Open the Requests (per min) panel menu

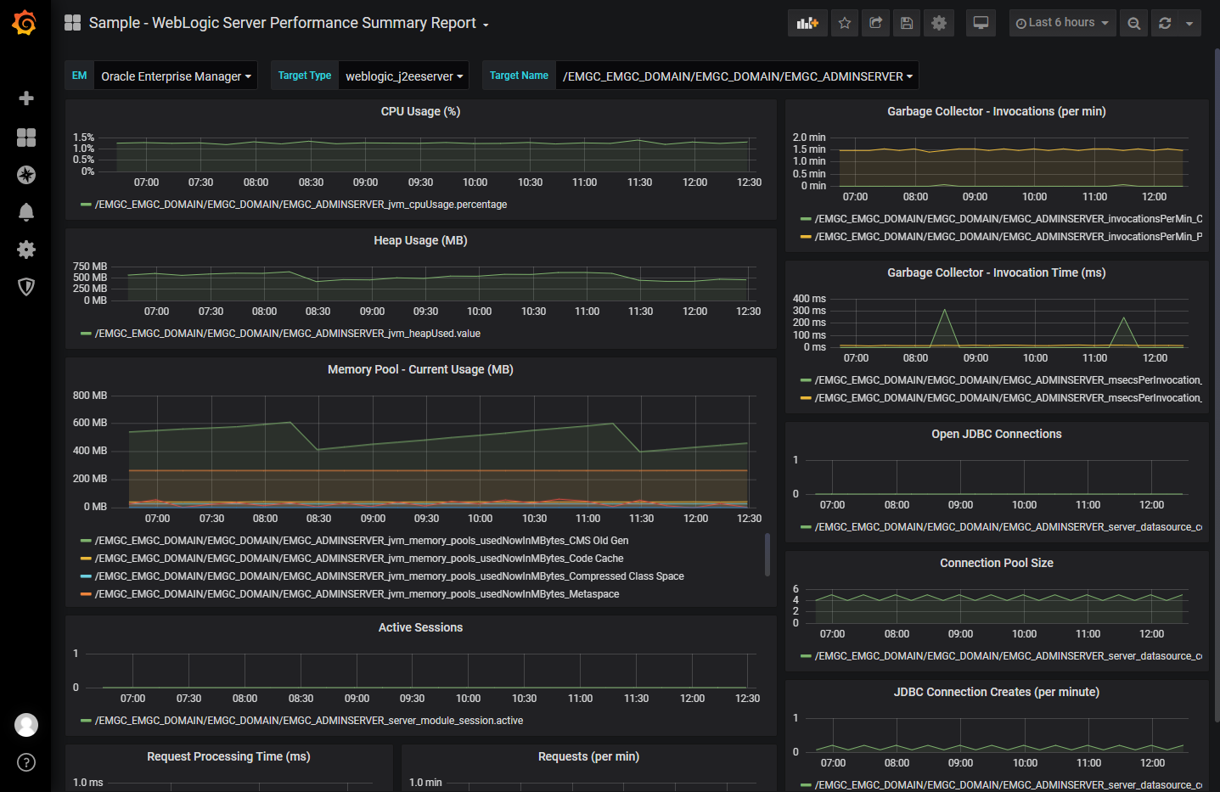(x=588, y=756)
